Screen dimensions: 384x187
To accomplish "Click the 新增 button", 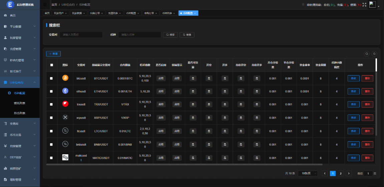I will (x=53, y=53).
